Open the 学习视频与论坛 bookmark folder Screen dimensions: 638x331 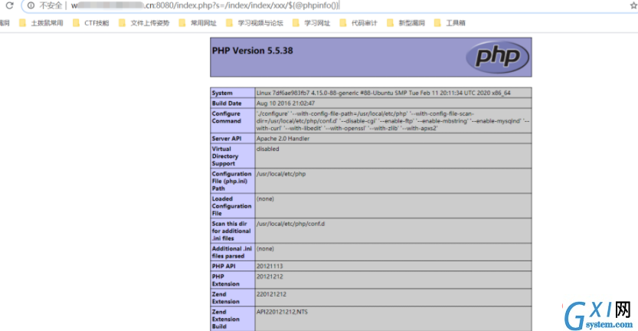254,23
